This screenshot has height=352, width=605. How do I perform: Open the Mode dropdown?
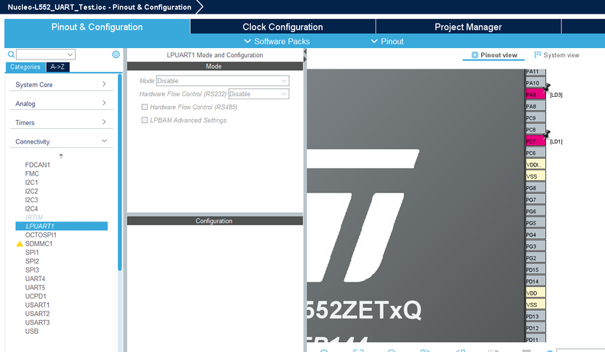[x=223, y=81]
